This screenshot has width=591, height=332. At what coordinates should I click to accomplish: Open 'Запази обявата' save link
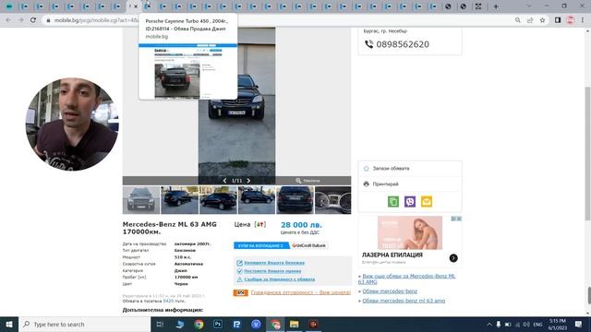pos(391,168)
